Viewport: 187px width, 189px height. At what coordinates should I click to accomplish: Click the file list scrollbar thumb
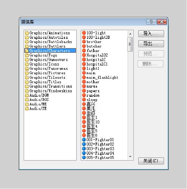pos(130,44)
